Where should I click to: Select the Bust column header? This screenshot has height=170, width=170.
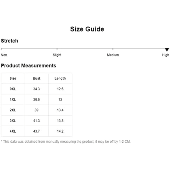[37, 78]
